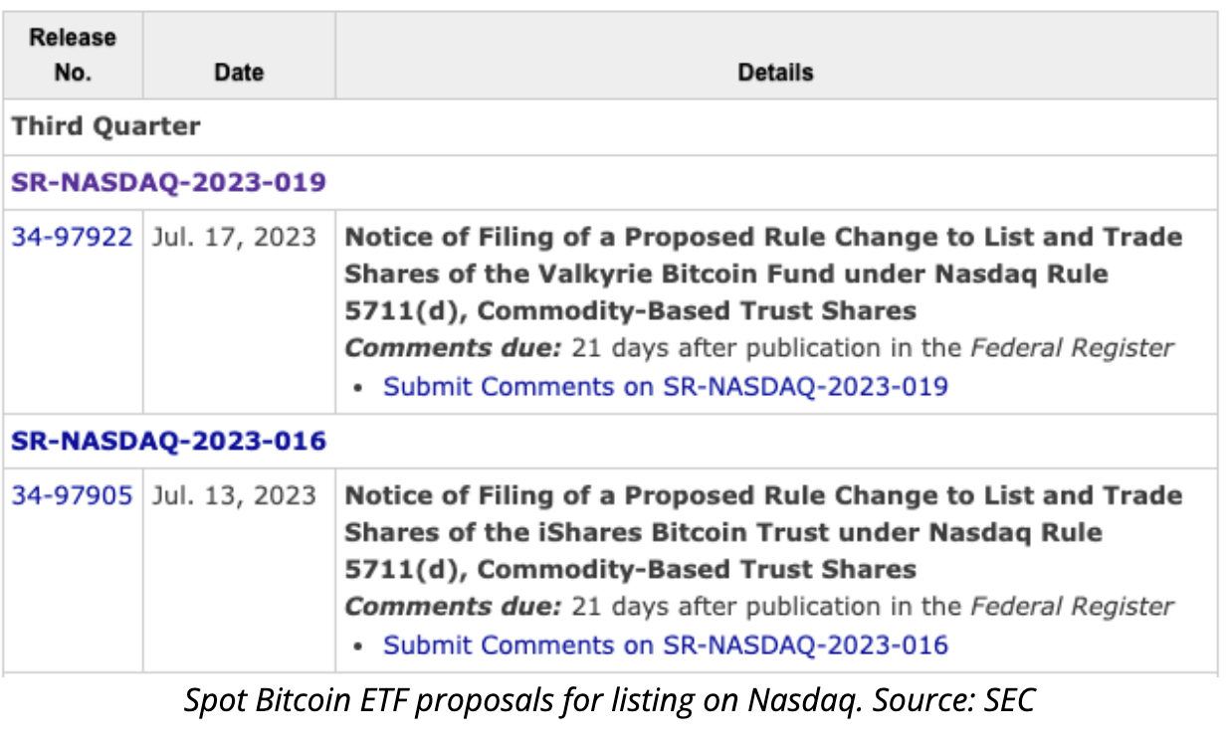Open the SR-NASDAQ-2023-019 filing link
1228x744 pixels.
pos(169,183)
